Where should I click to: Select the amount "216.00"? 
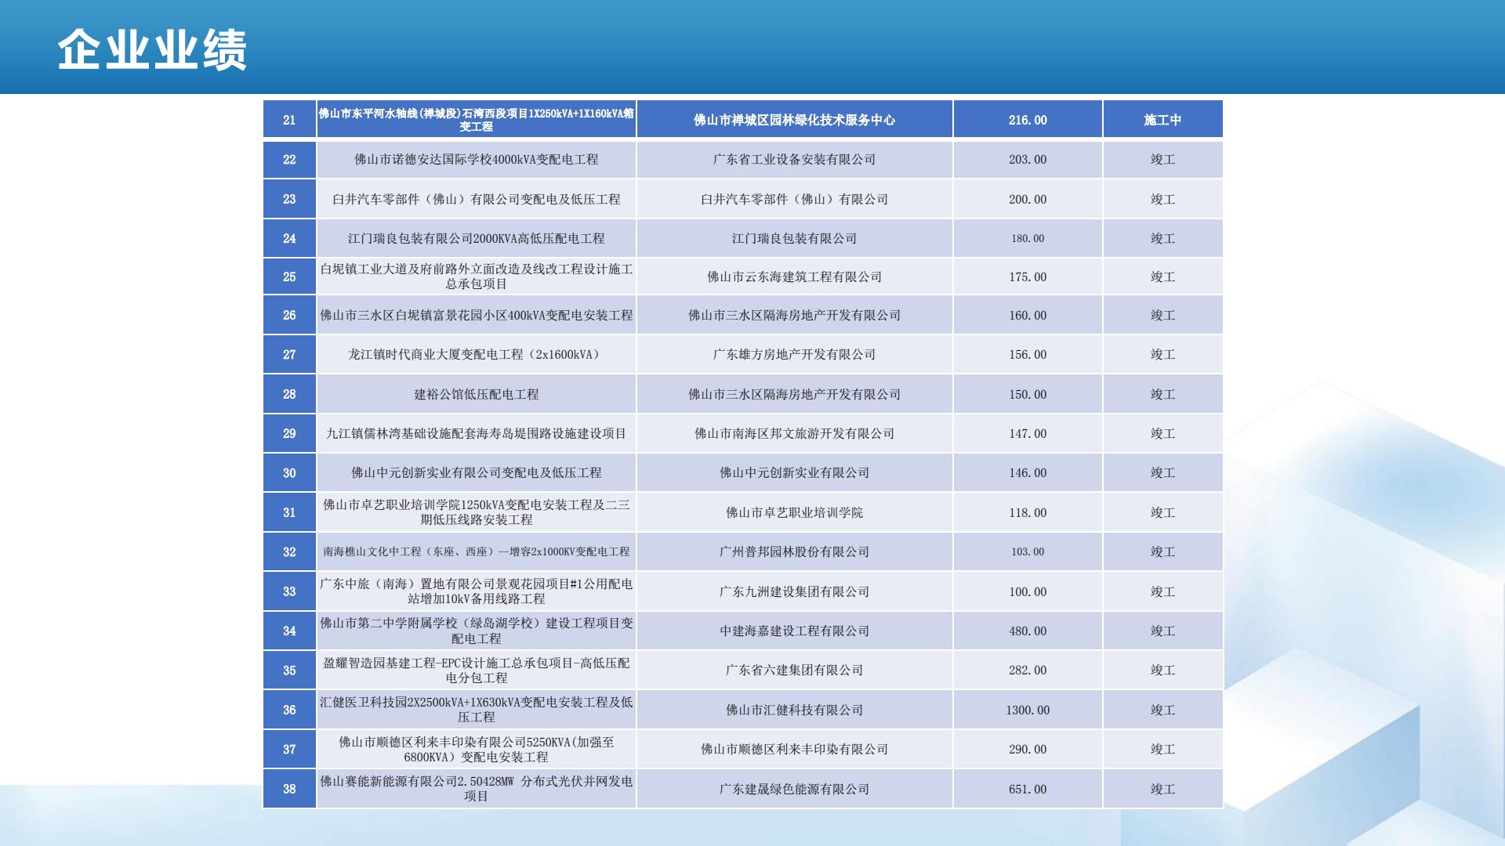[1028, 120]
